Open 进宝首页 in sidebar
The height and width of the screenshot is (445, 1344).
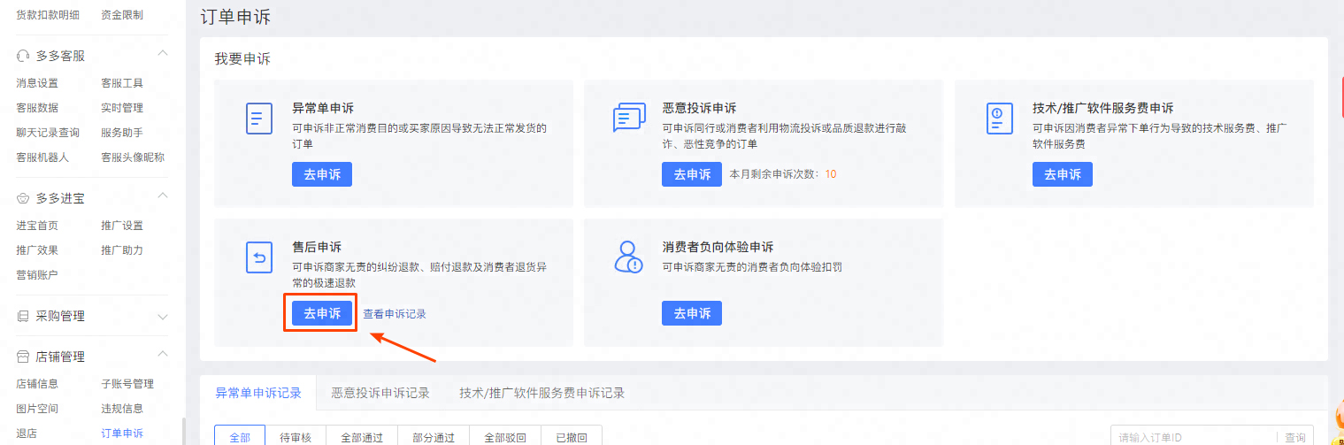pos(37,226)
